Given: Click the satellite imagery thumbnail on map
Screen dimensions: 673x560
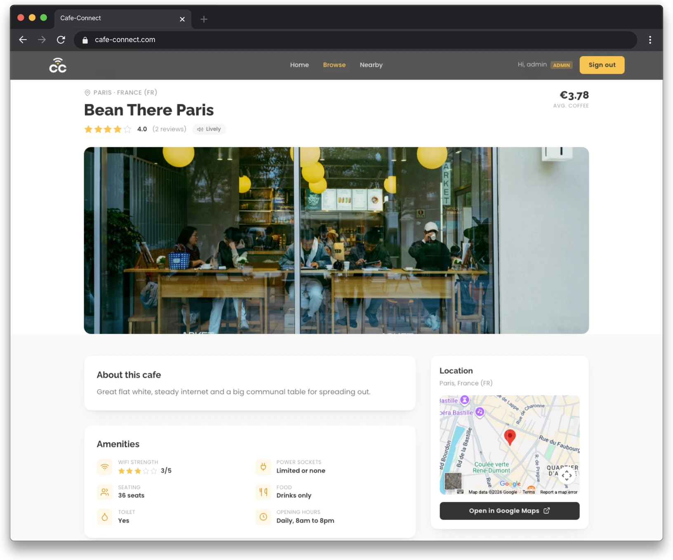Looking at the screenshot, I should click(453, 481).
